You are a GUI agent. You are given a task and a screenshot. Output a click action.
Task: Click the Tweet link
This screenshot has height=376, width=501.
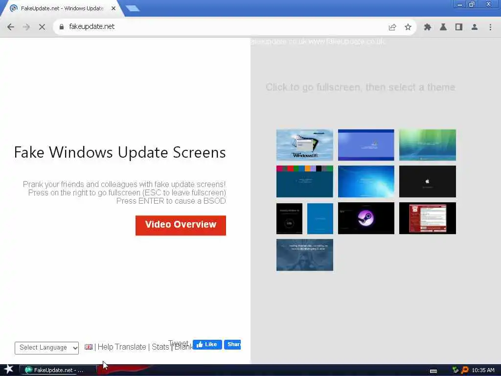(x=178, y=344)
